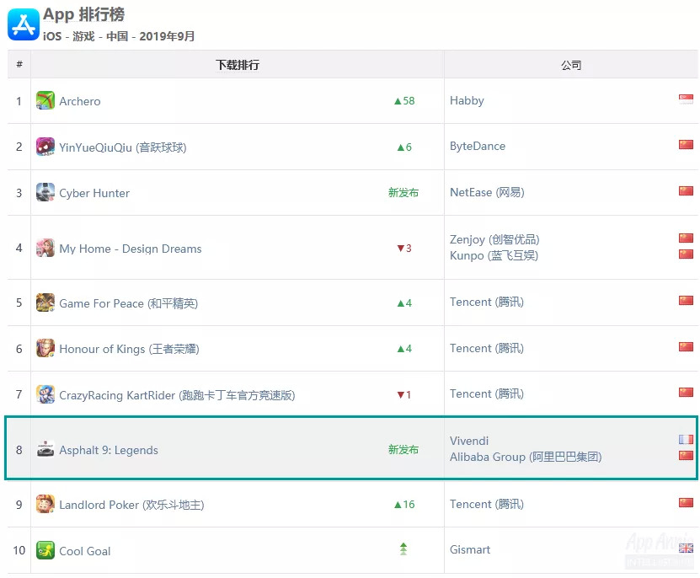Viewport: 700px width, 578px height.
Task: Open the Cool Goal link
Action: (85, 551)
